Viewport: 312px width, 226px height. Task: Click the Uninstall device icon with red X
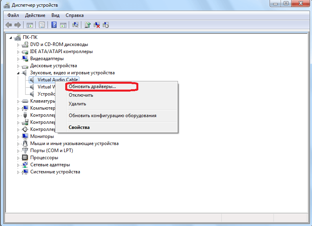[97, 25]
